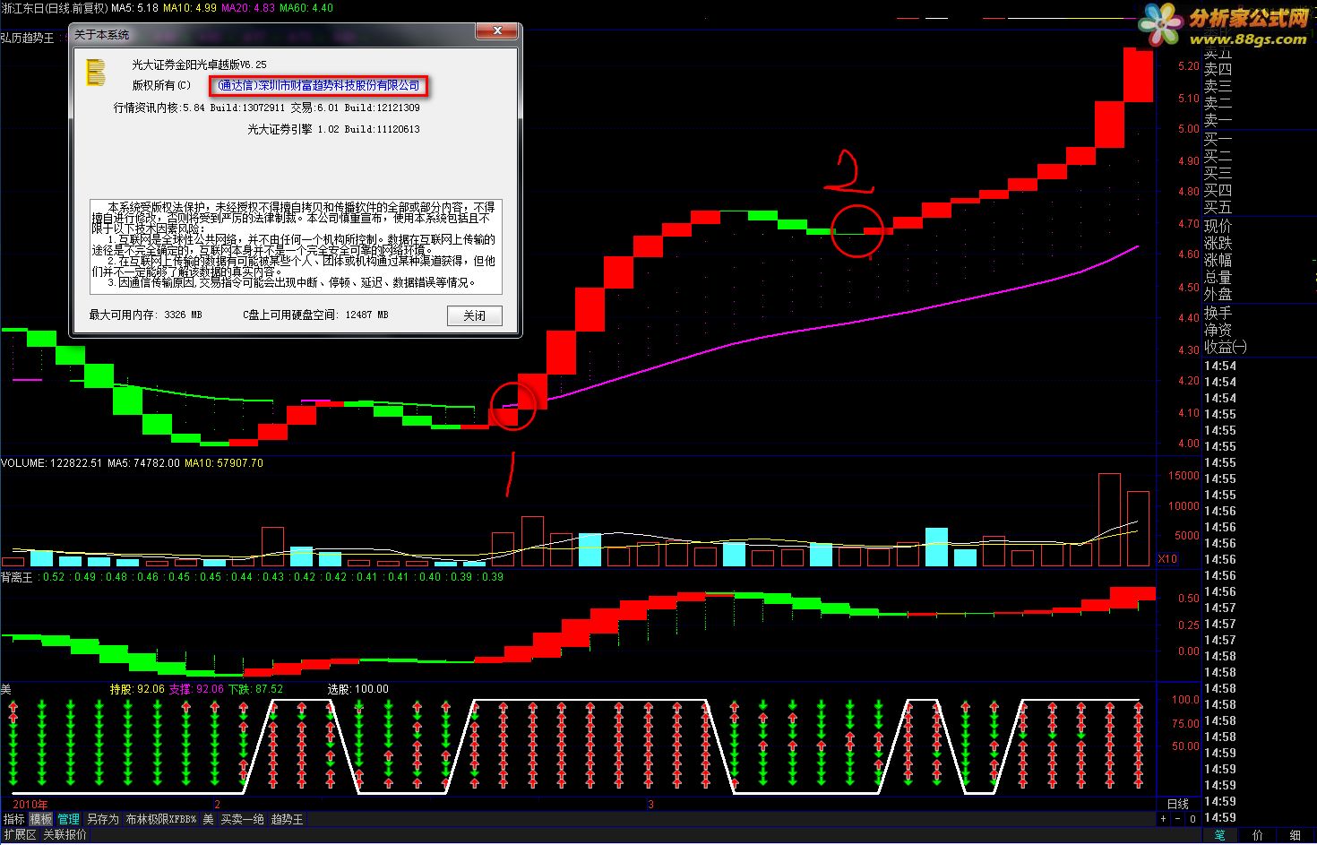Choose the 买卖一绝 template

(243, 819)
